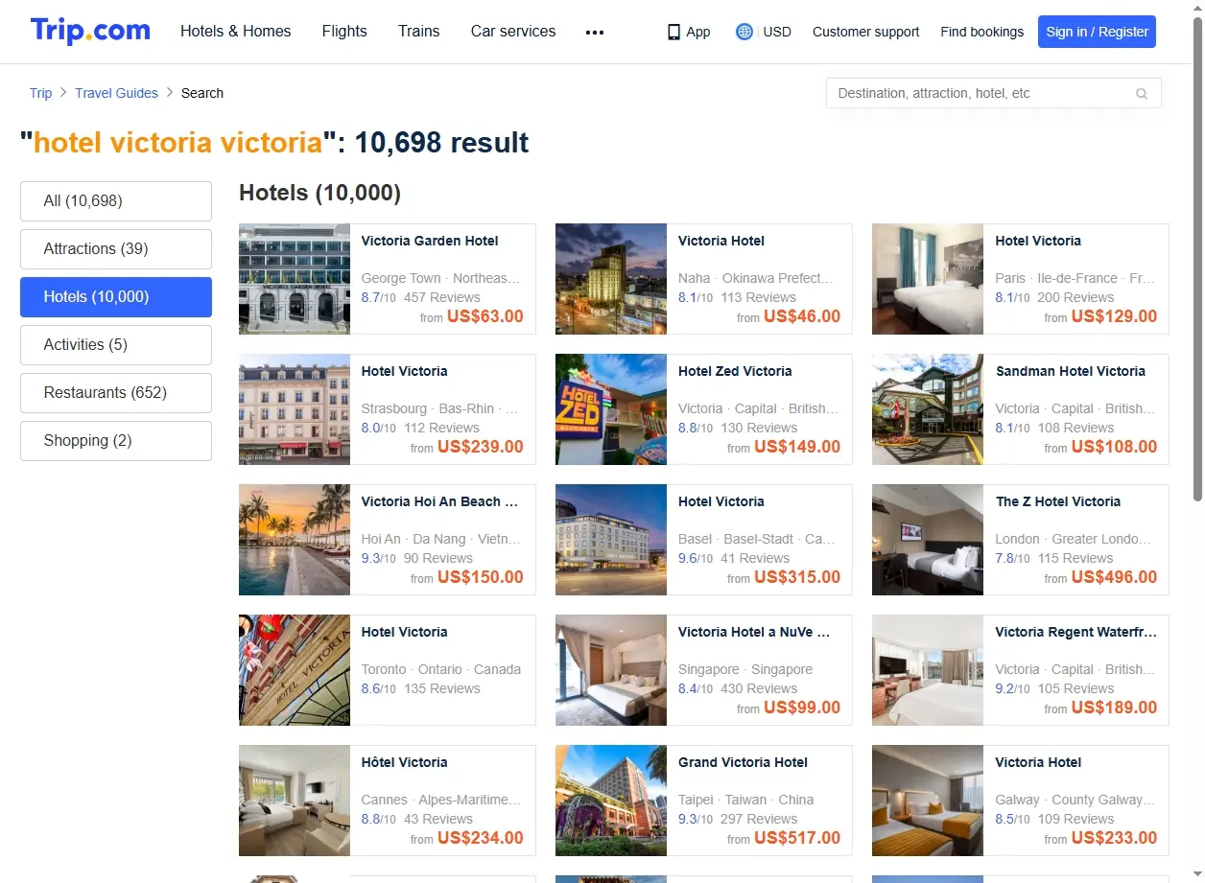Change currency from USD
This screenshot has height=883, width=1205.
click(777, 32)
